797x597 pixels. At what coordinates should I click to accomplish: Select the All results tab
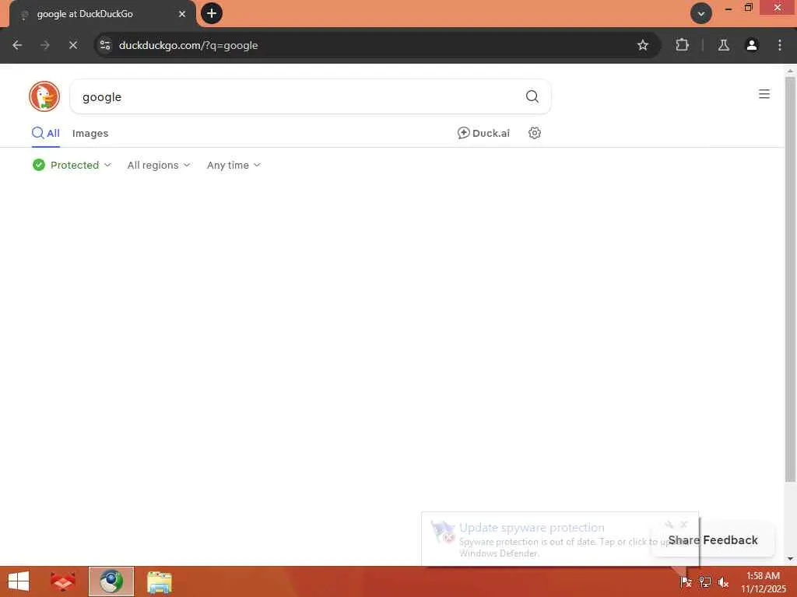pos(46,134)
